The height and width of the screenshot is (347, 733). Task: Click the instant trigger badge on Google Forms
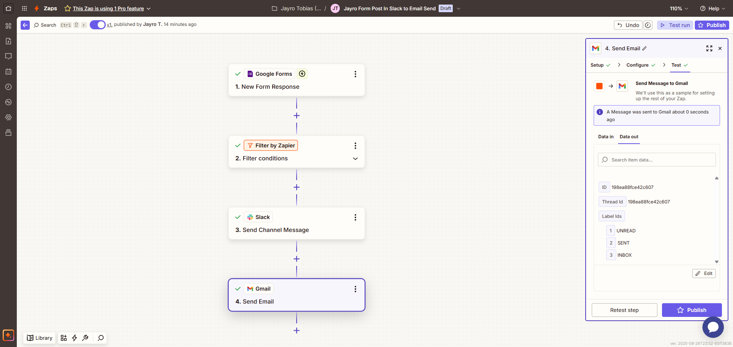coord(302,74)
